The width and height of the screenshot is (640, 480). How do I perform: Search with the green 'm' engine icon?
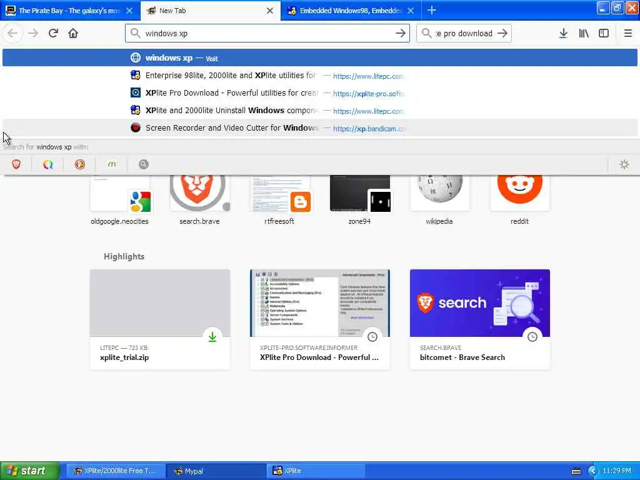coord(112,164)
